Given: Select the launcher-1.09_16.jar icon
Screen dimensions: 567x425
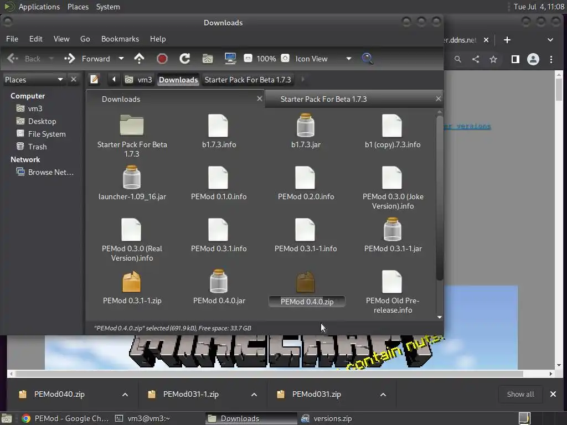Looking at the screenshot, I should point(132,177).
